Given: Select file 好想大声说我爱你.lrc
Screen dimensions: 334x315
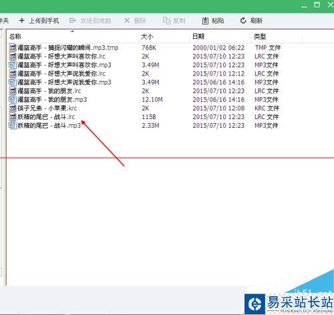Looking at the screenshot, I should click(61, 74).
